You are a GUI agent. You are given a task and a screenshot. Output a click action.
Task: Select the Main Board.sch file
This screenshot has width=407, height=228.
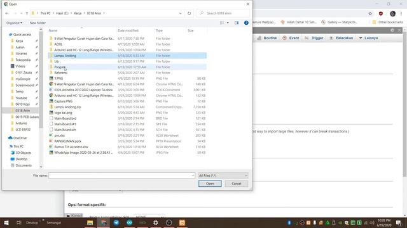point(127,130)
